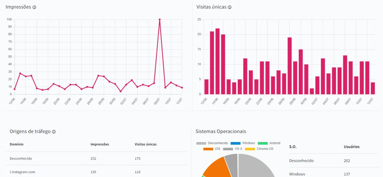Click the Origens de tráfego heading text
Image resolution: width=383 pixels, height=177 pixels.
pyautogui.click(x=30, y=131)
